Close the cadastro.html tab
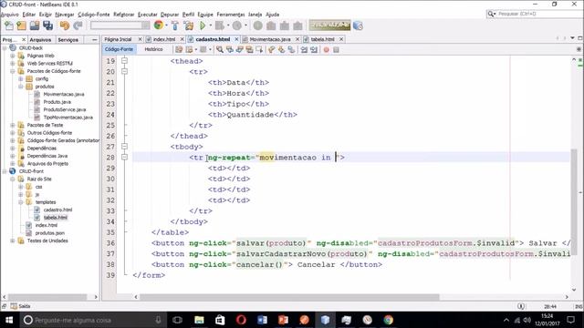The image size is (584, 328). point(236,39)
